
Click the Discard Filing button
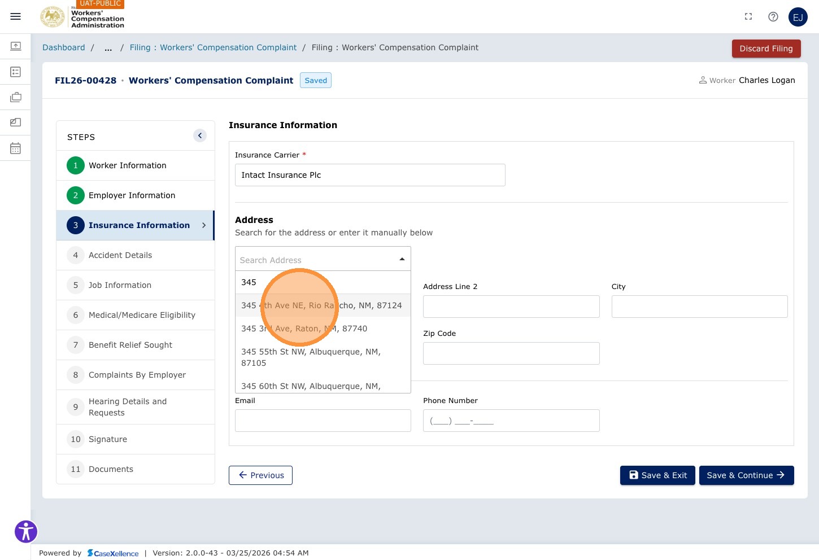[x=766, y=49]
